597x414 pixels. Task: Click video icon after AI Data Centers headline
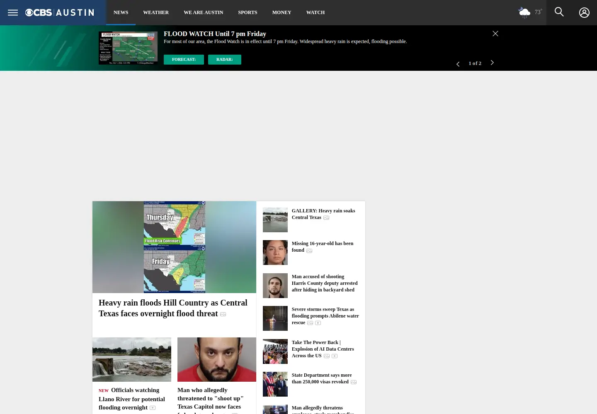[335, 356]
